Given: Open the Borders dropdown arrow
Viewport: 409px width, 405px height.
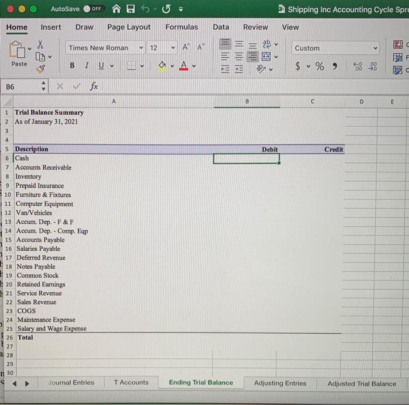Looking at the screenshot, I should pos(142,66).
